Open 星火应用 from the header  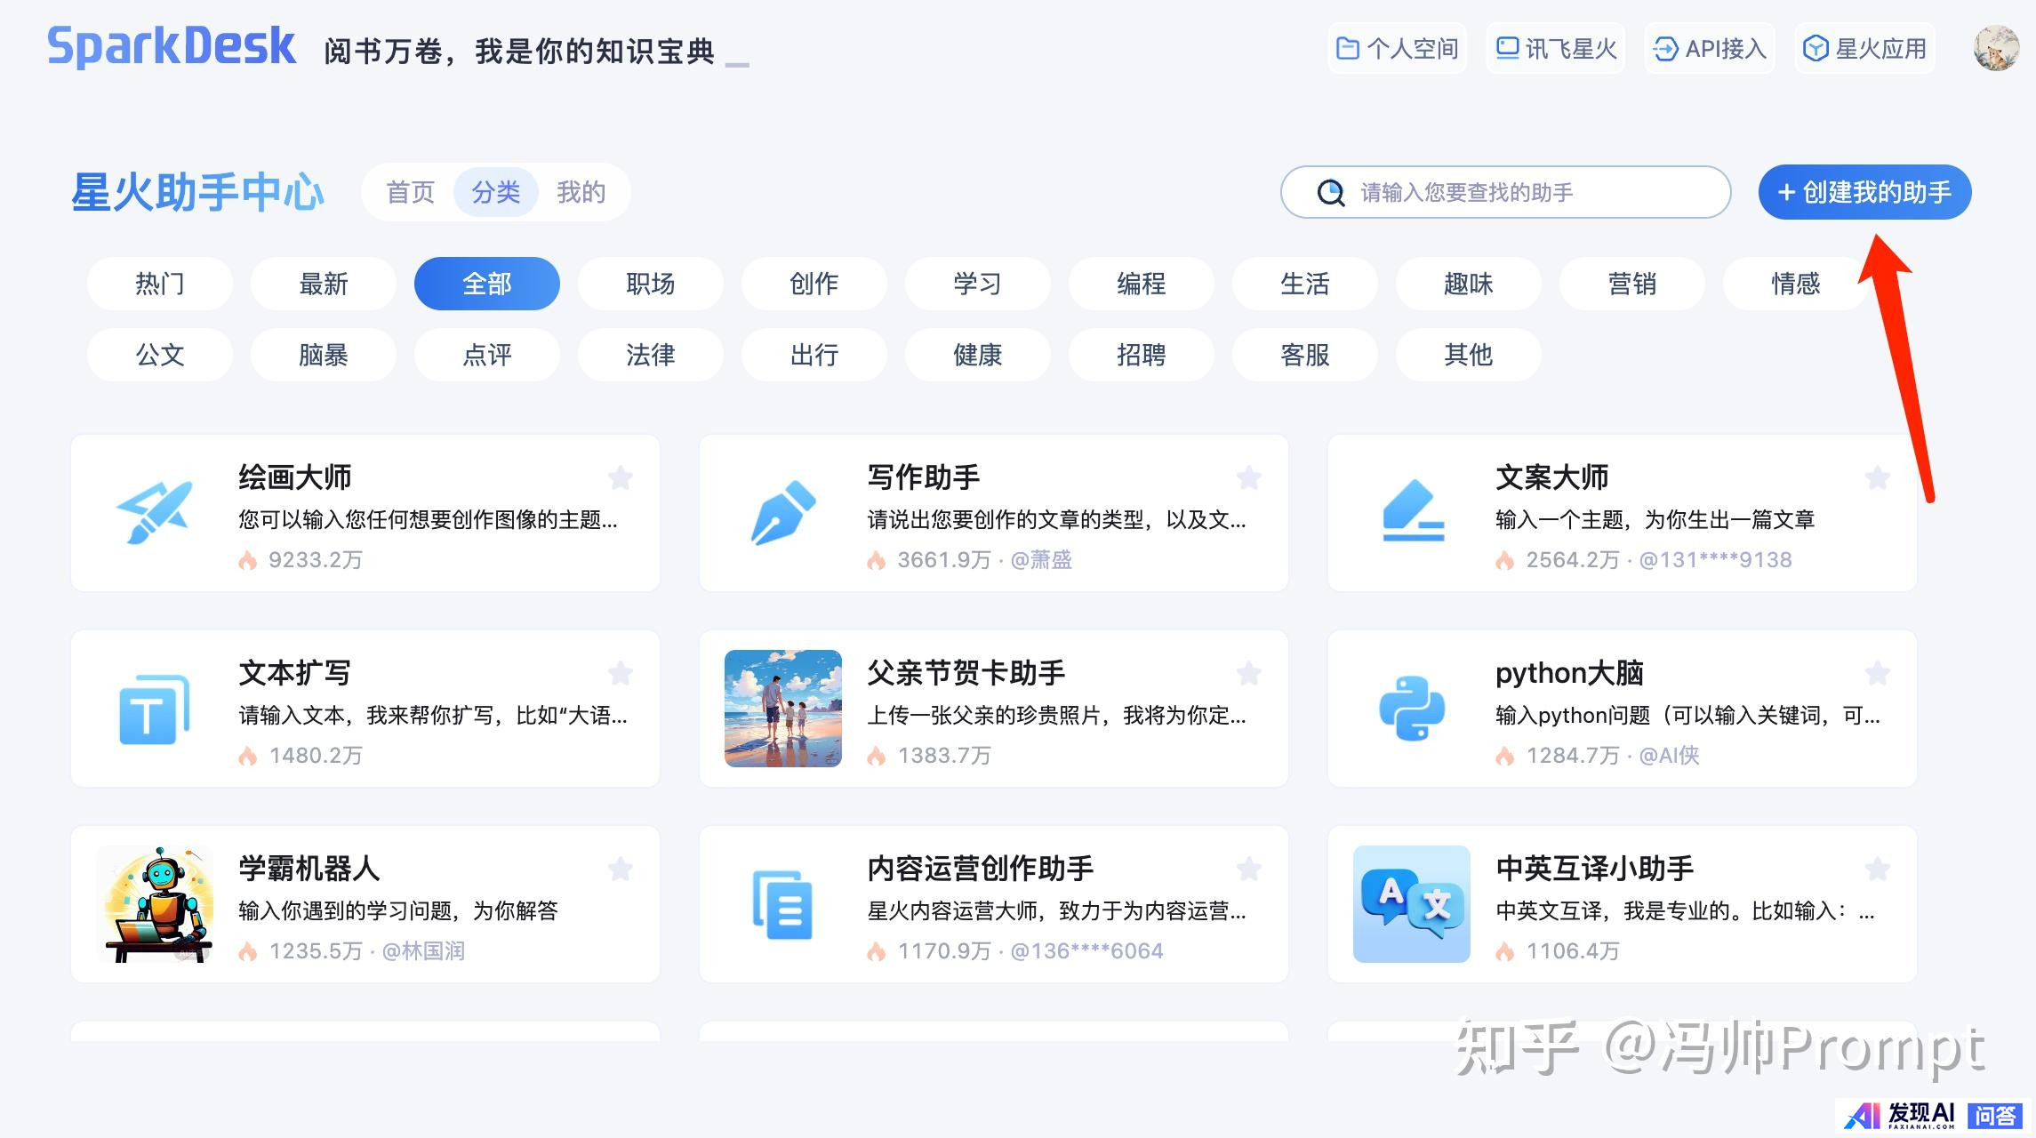(1864, 48)
